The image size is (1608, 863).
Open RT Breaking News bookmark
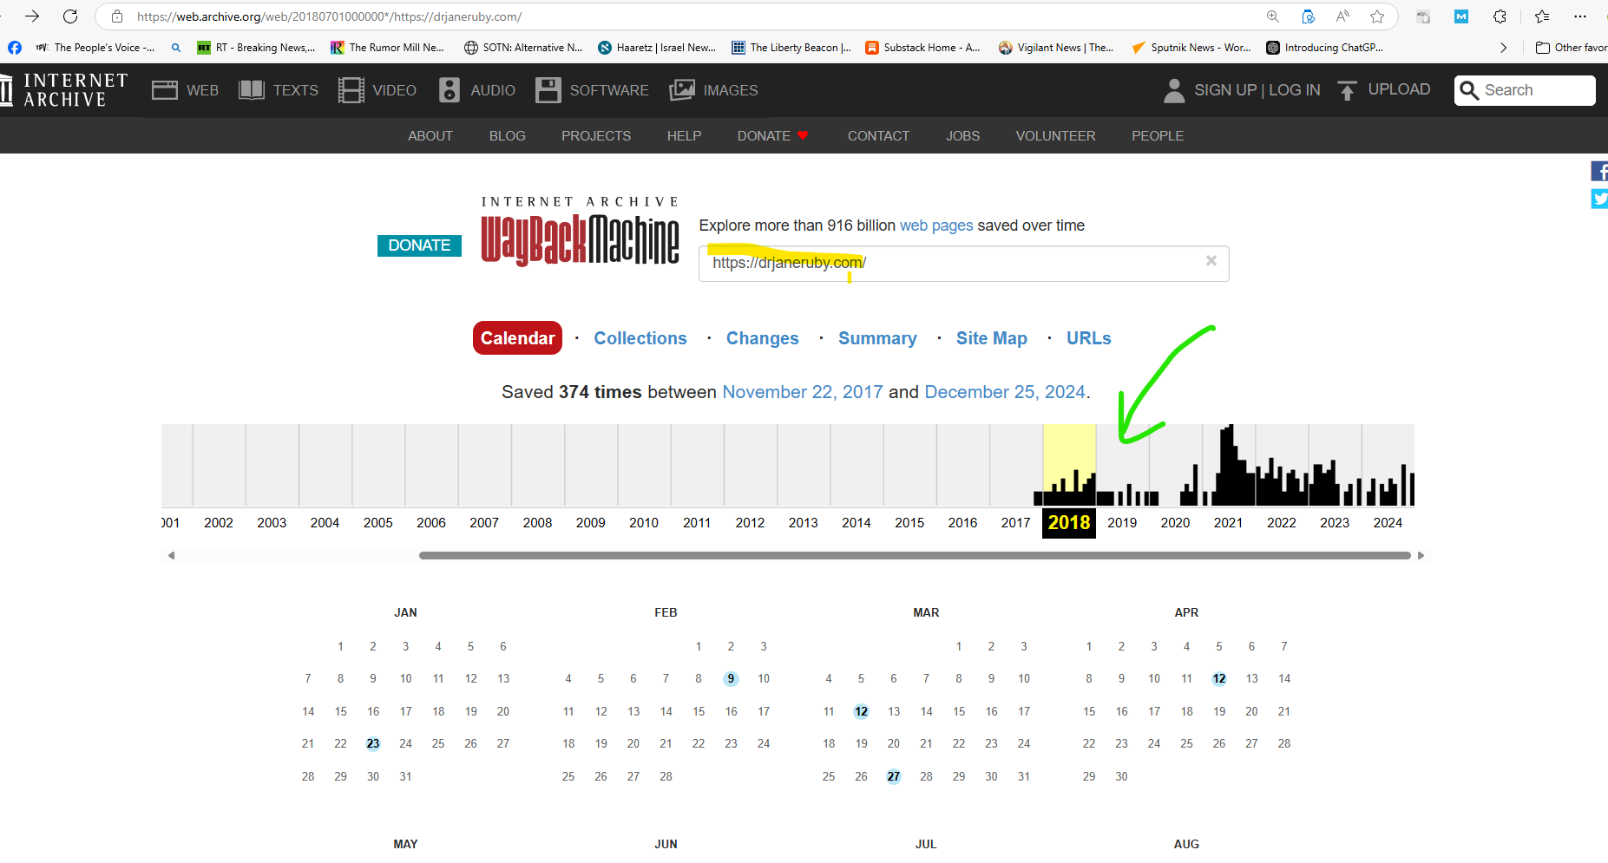pos(256,48)
